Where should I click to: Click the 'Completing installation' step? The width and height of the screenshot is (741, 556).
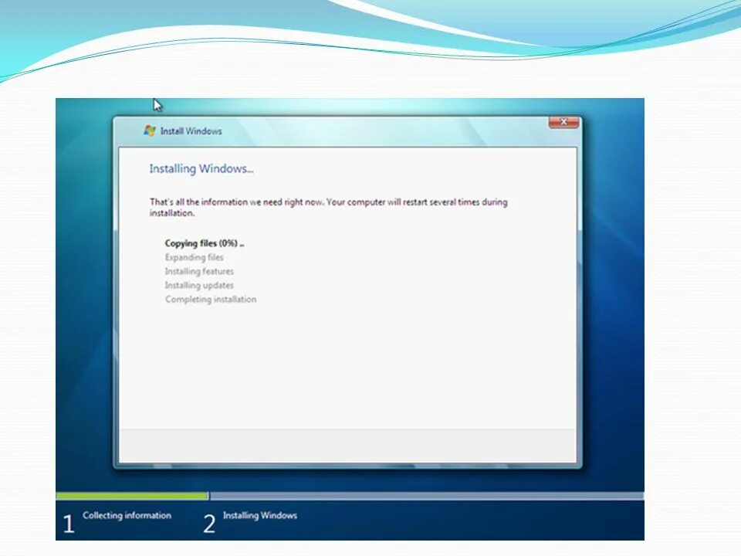click(x=210, y=300)
